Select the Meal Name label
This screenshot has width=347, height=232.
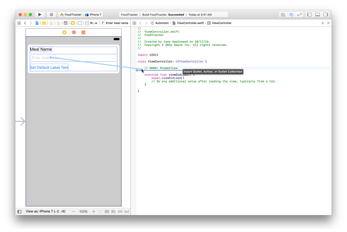tap(41, 49)
